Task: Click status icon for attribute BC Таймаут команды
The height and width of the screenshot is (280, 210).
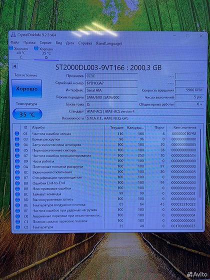Action: coord(17,194)
